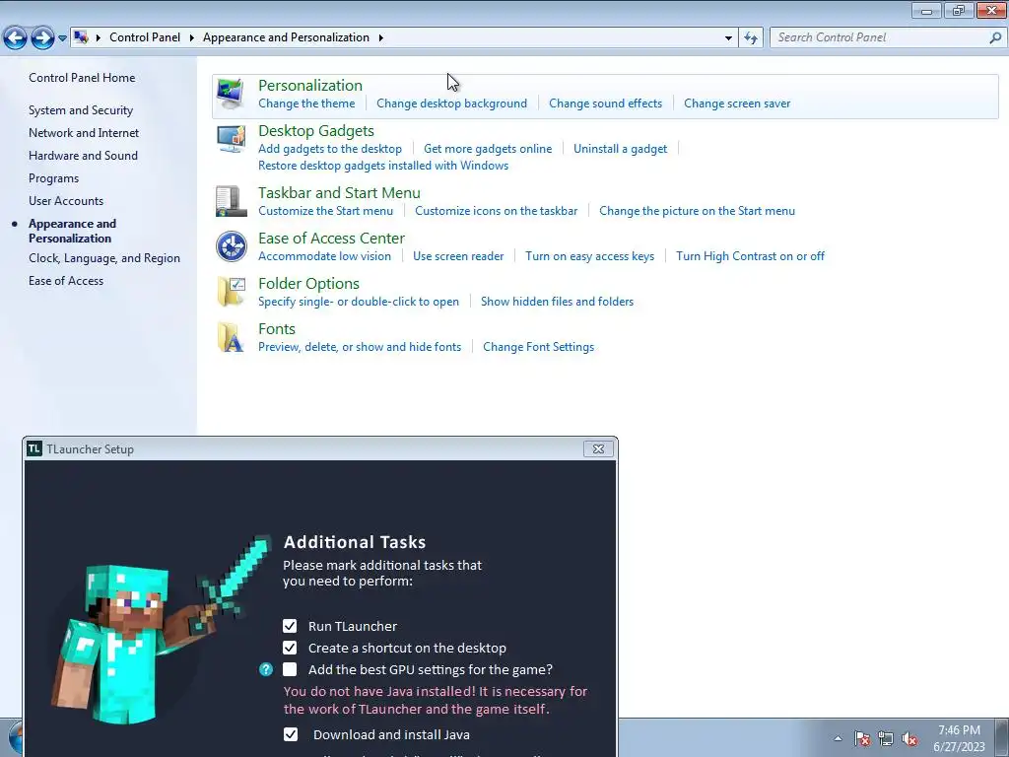
Task: Open User Accounts in sidebar
Action: (x=66, y=201)
